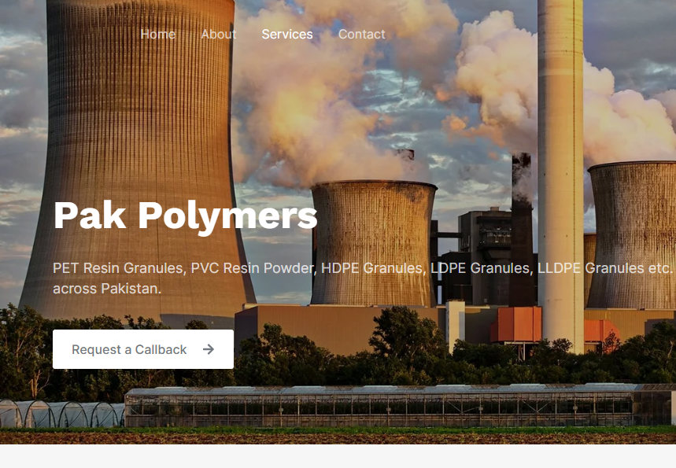Click the PET Resin Granules description text
This screenshot has width=676, height=468.
362,278
